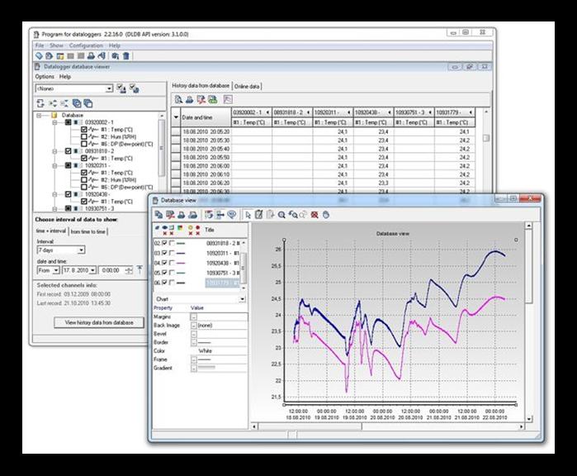Click the print icon in History data toolbar
The height and width of the screenshot is (476, 577).
(189, 99)
